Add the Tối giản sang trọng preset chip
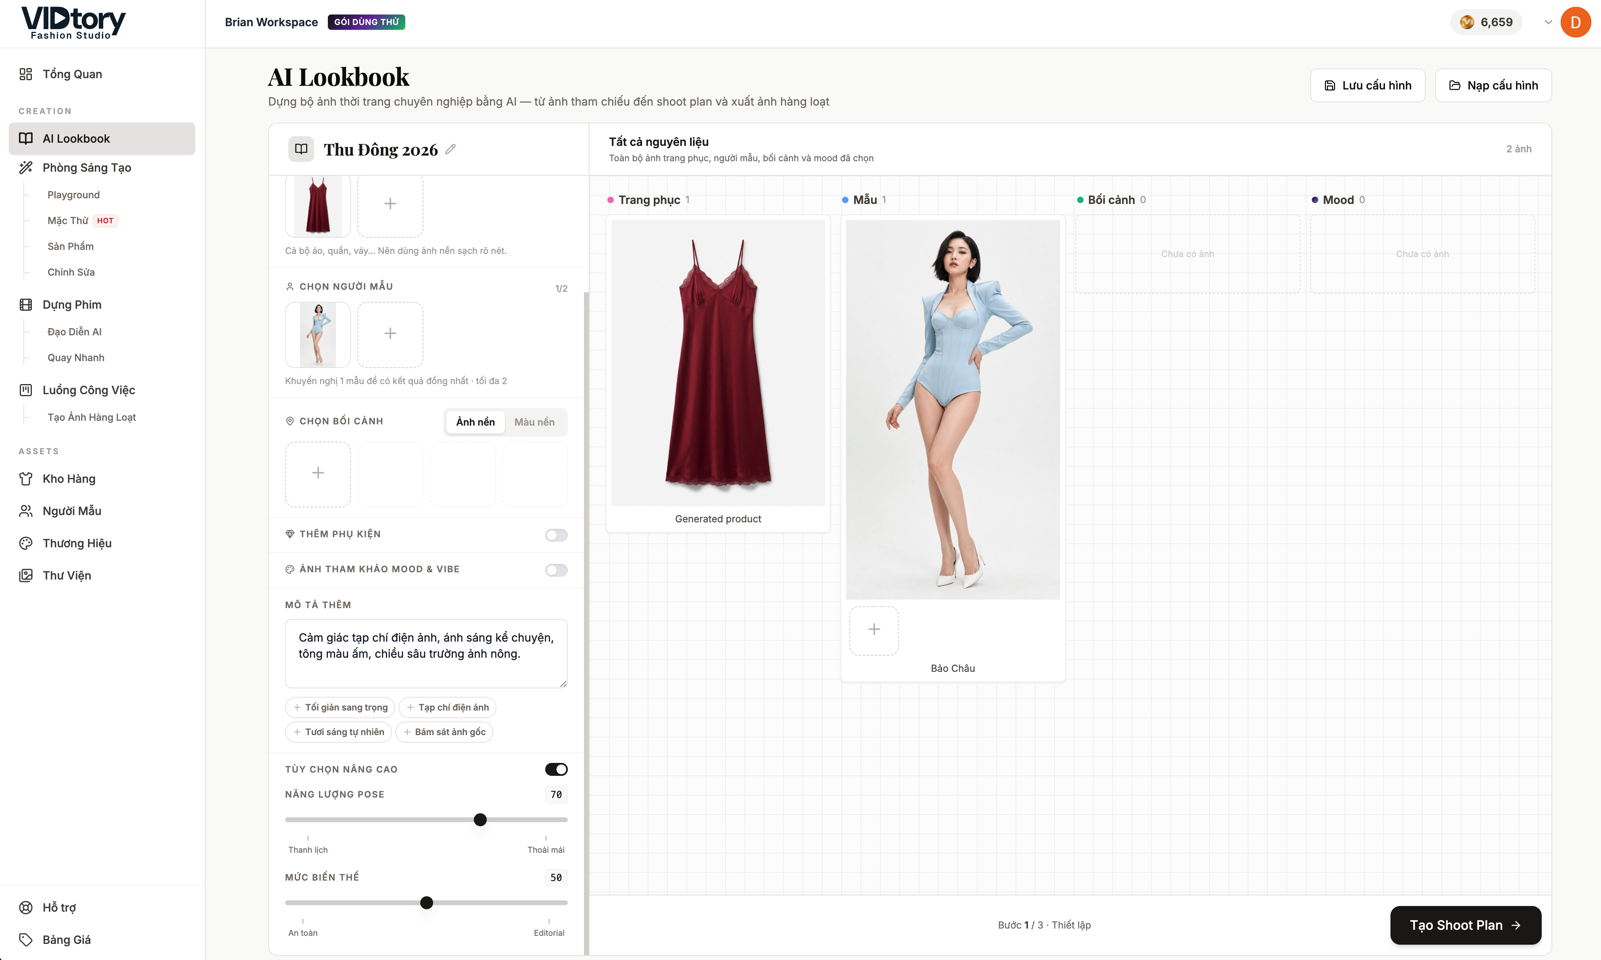Screen dimensions: 1601x960 point(340,708)
